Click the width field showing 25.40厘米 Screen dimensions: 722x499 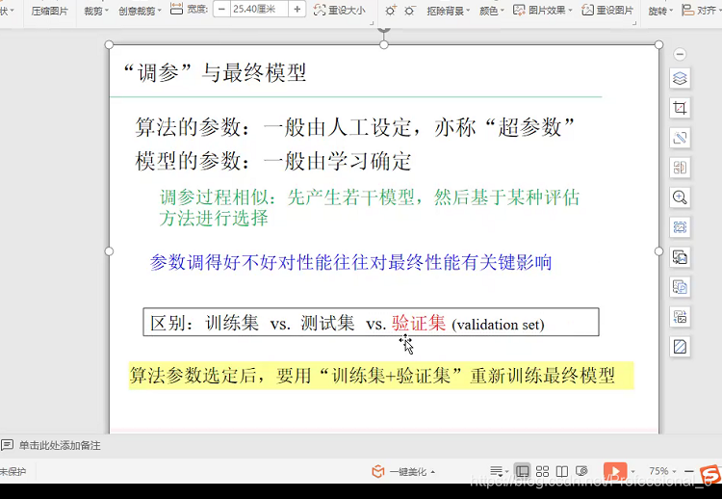[259, 10]
